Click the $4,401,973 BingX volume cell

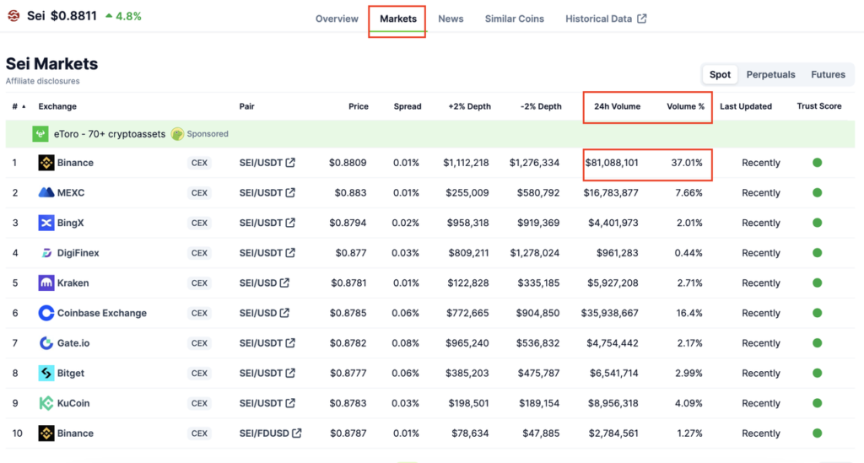coord(613,223)
